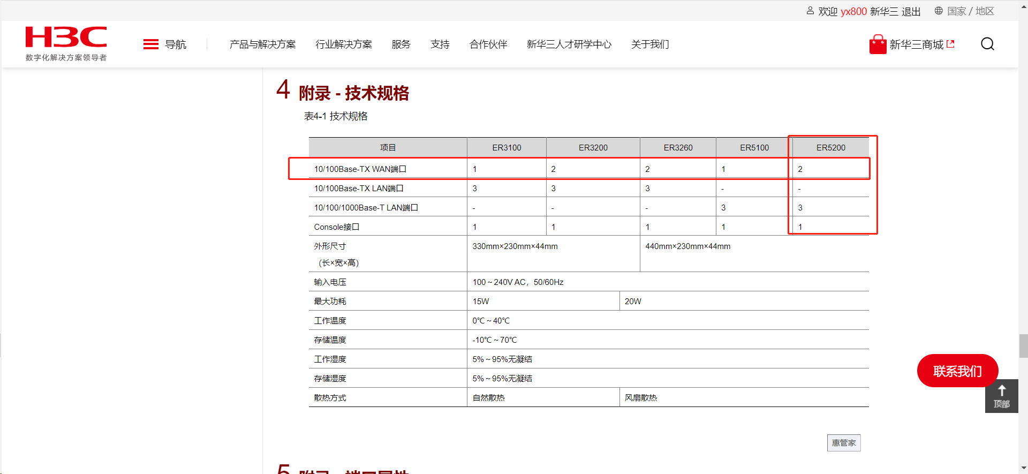This screenshot has height=474, width=1028.
Task: Open 支持 menu
Action: [440, 44]
